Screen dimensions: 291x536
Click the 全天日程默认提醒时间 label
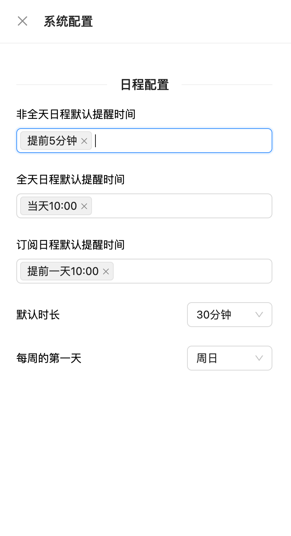[x=70, y=179]
